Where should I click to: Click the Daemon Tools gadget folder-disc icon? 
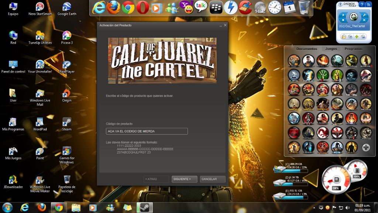344,37
